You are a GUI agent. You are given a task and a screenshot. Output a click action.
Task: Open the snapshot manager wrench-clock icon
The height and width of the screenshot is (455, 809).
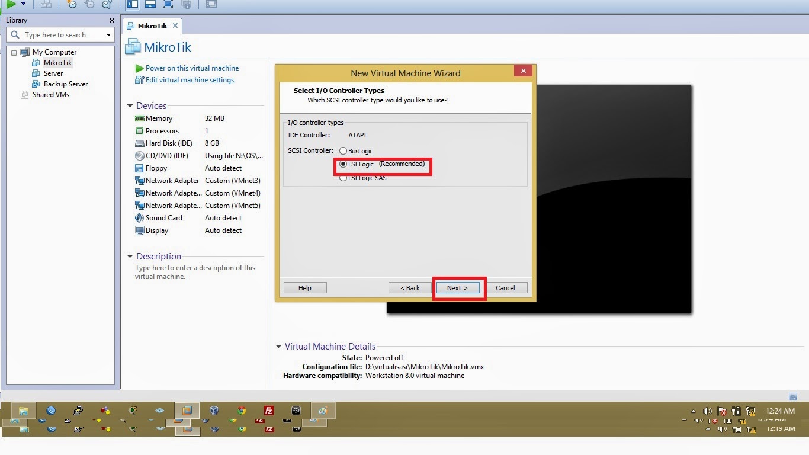[107, 4]
